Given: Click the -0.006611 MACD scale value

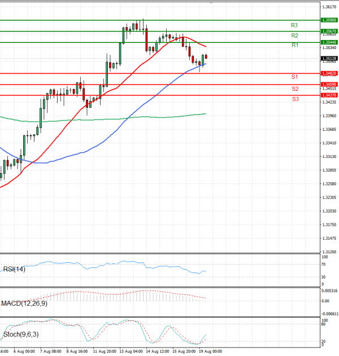Looking at the screenshot, I should pos(330,314).
